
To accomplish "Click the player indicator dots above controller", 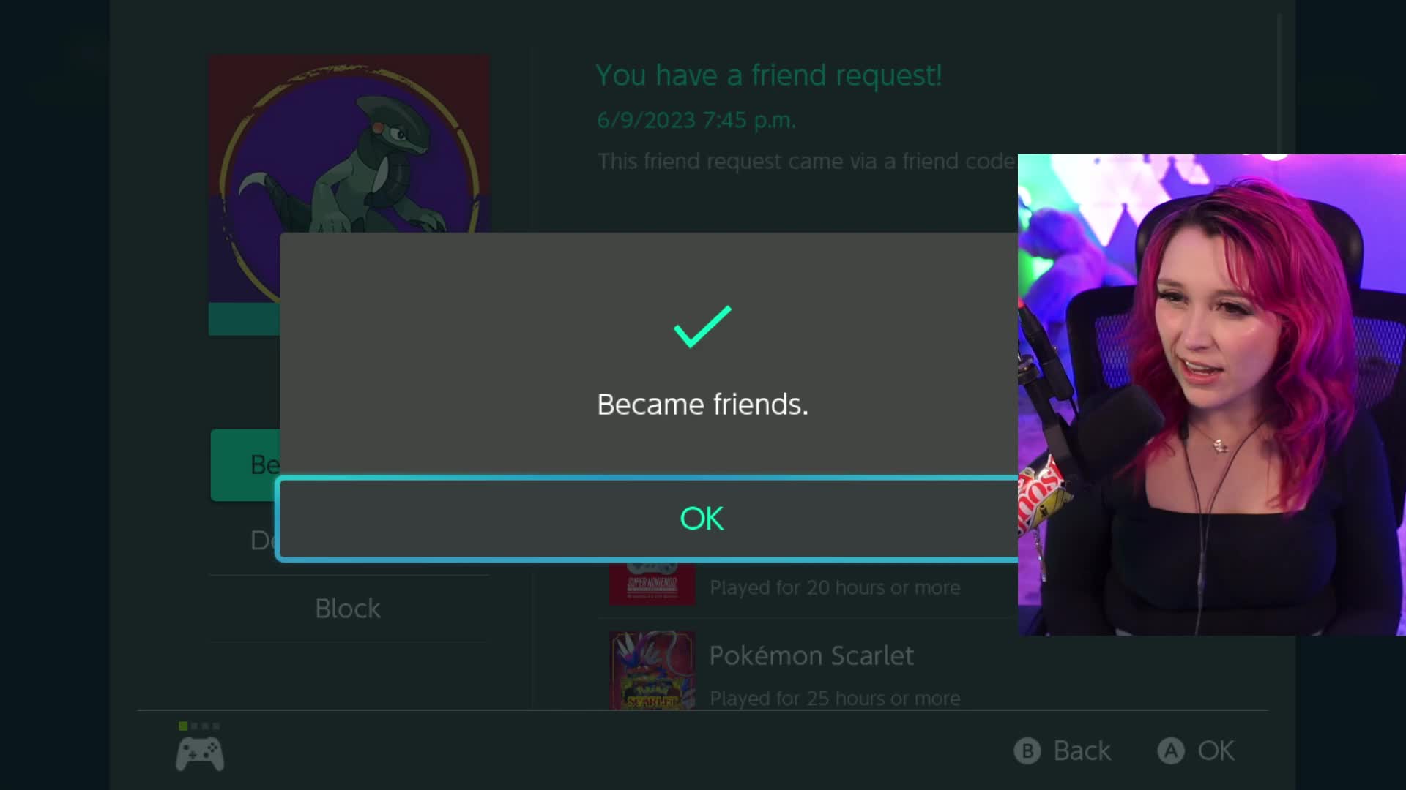I will [199, 726].
